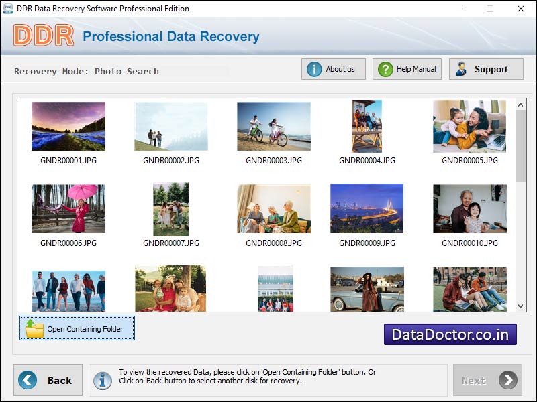Open the night bridge image GNDR00009.JPG

coord(367,208)
